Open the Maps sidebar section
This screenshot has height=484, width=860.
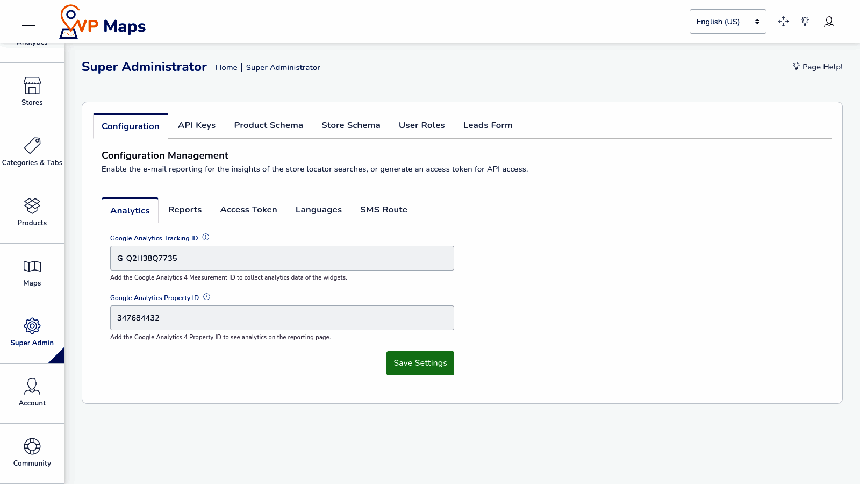[x=32, y=273]
